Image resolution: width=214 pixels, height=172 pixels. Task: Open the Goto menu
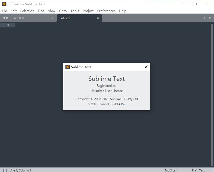[63, 11]
